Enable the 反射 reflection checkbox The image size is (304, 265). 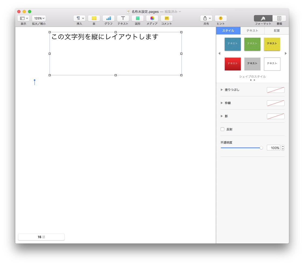222,129
